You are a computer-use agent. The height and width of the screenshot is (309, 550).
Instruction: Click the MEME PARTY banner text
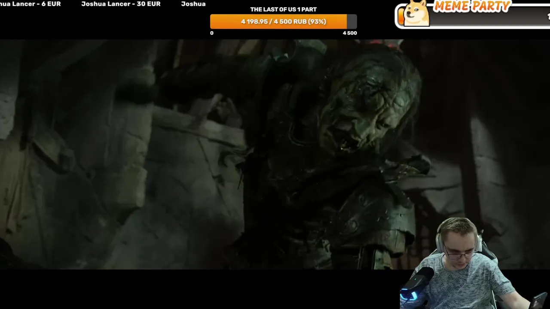(x=472, y=6)
